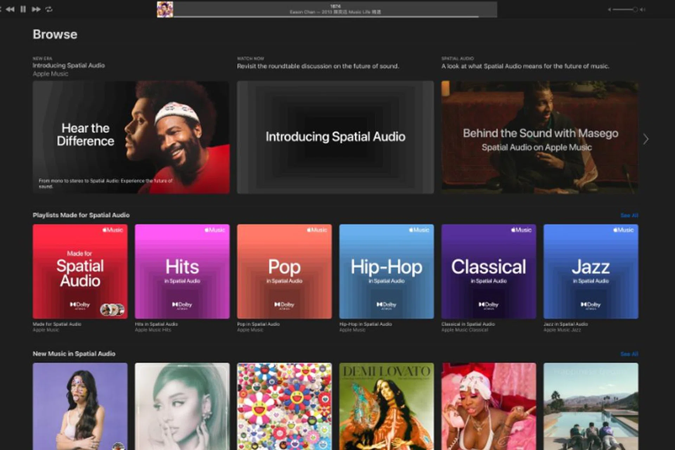
Task: Open the Hear the Difference banner
Action: coord(131,137)
